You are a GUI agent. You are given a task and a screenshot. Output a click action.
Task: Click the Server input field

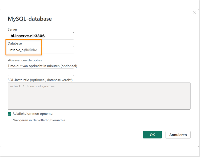pos(41,36)
